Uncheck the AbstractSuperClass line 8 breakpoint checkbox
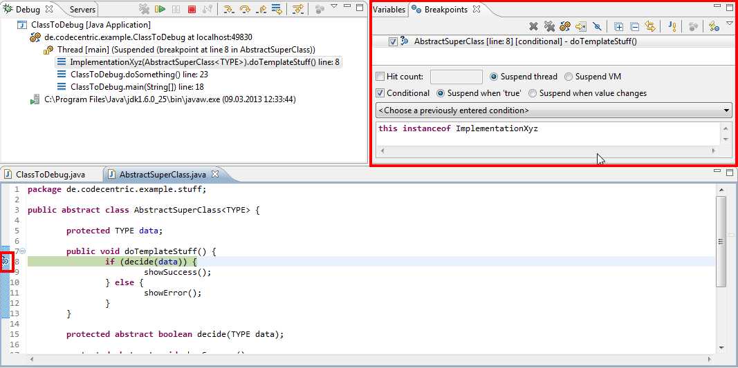 (x=393, y=41)
